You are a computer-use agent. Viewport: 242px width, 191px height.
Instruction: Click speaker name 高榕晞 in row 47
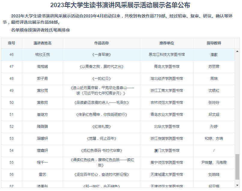42,67
